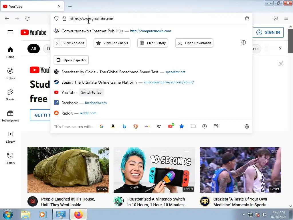
Task: Open History in YouTube sidebar
Action: [x=10, y=158]
